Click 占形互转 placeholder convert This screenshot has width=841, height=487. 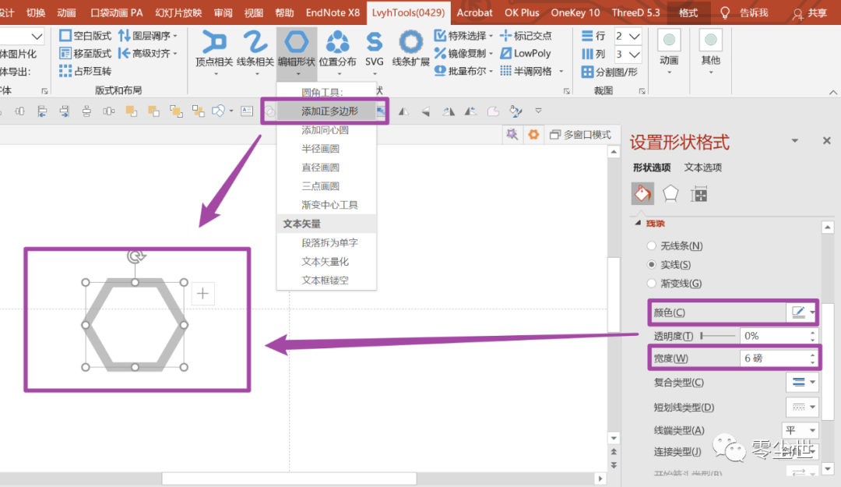[86, 70]
